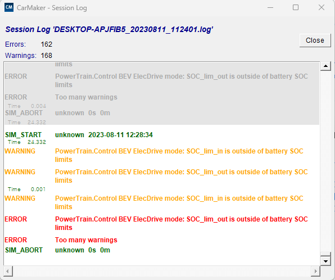Click the vertical scrollbar thumb near bottom
The height and width of the screenshot is (280, 335).
(325, 254)
